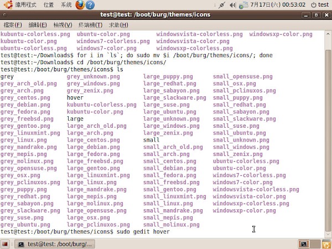
Task: Open the terminal 編輯(E) menu
Action: coord(38,25)
